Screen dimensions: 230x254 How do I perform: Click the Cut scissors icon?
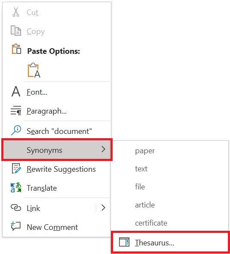coord(16,12)
